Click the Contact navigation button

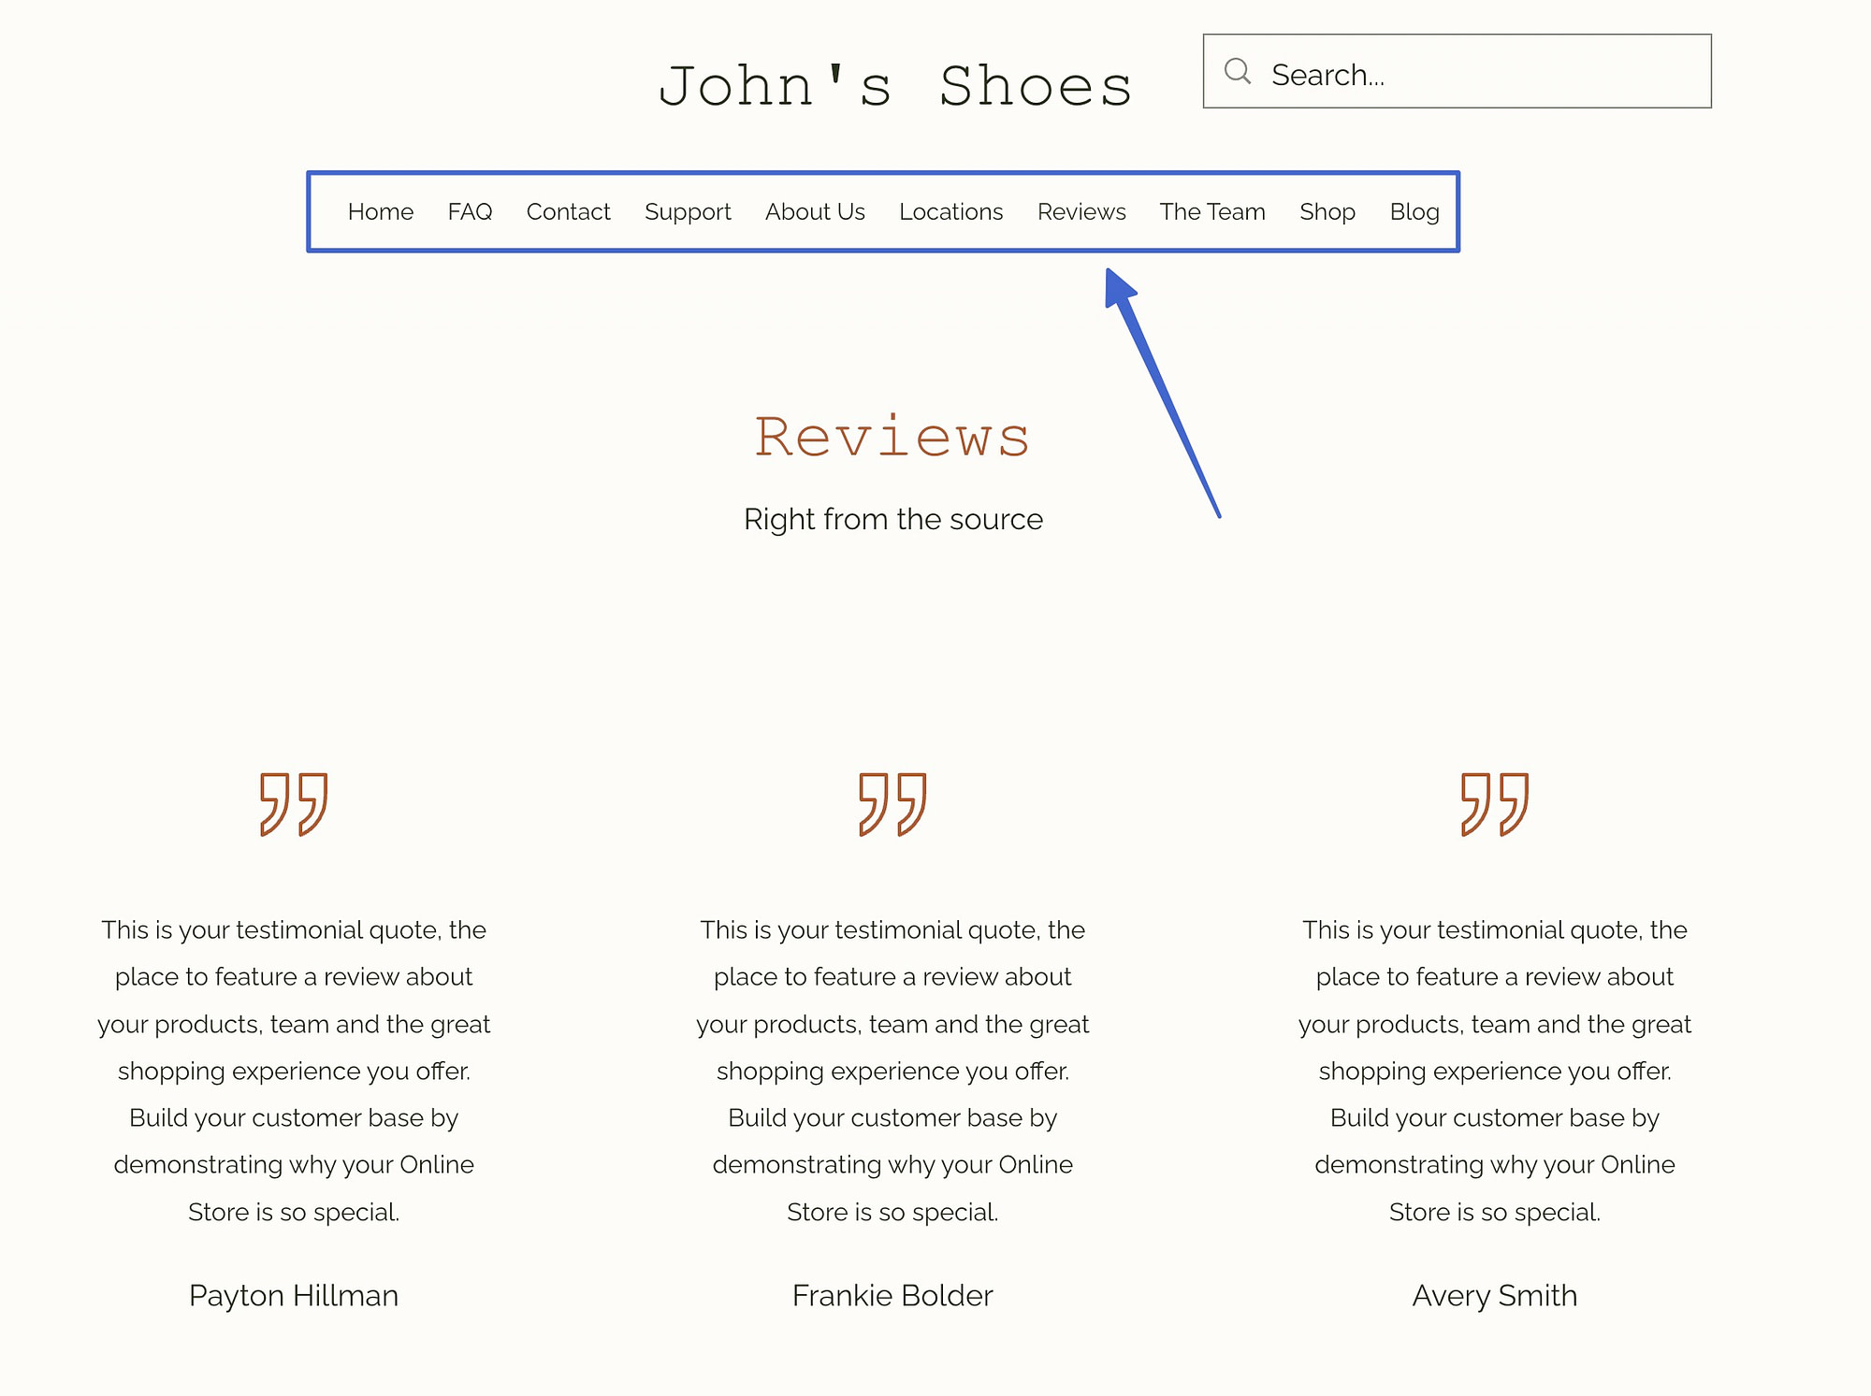pos(566,212)
